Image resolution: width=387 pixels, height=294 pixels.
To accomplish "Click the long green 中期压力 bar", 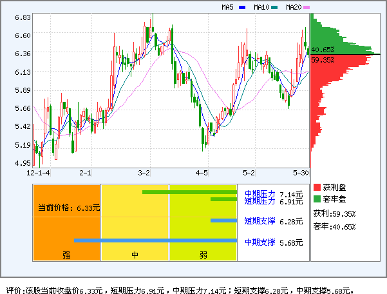I will [x=189, y=191].
